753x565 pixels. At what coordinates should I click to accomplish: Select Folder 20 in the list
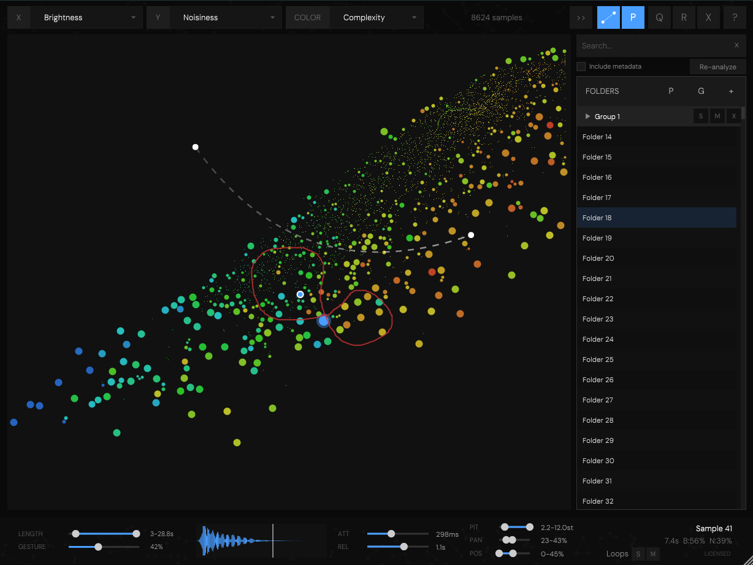pos(657,258)
